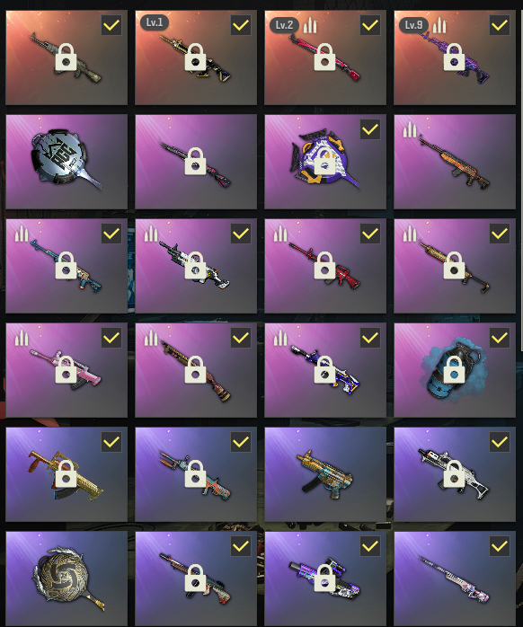Click the lock on the golden bullpup rifle
Viewport: 523px width, 627px height.
(x=66, y=474)
